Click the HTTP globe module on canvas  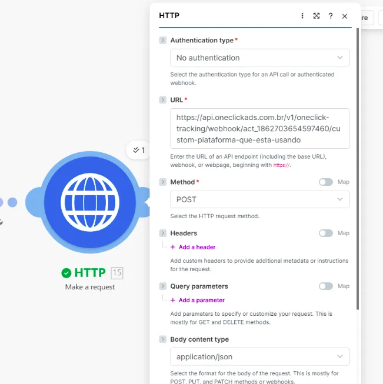(90, 202)
